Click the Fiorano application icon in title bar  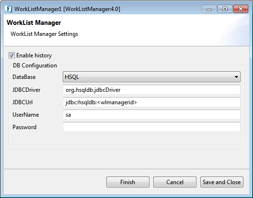tap(8, 9)
